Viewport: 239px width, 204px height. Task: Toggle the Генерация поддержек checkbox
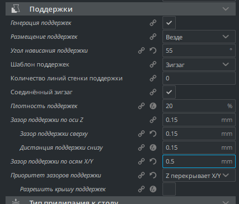pyautogui.click(x=169, y=23)
